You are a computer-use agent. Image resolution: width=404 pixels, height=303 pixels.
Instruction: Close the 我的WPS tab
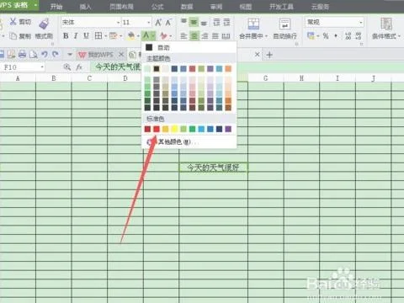(x=121, y=54)
